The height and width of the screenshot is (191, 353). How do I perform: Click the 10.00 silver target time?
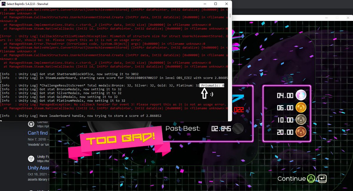tap(285, 120)
